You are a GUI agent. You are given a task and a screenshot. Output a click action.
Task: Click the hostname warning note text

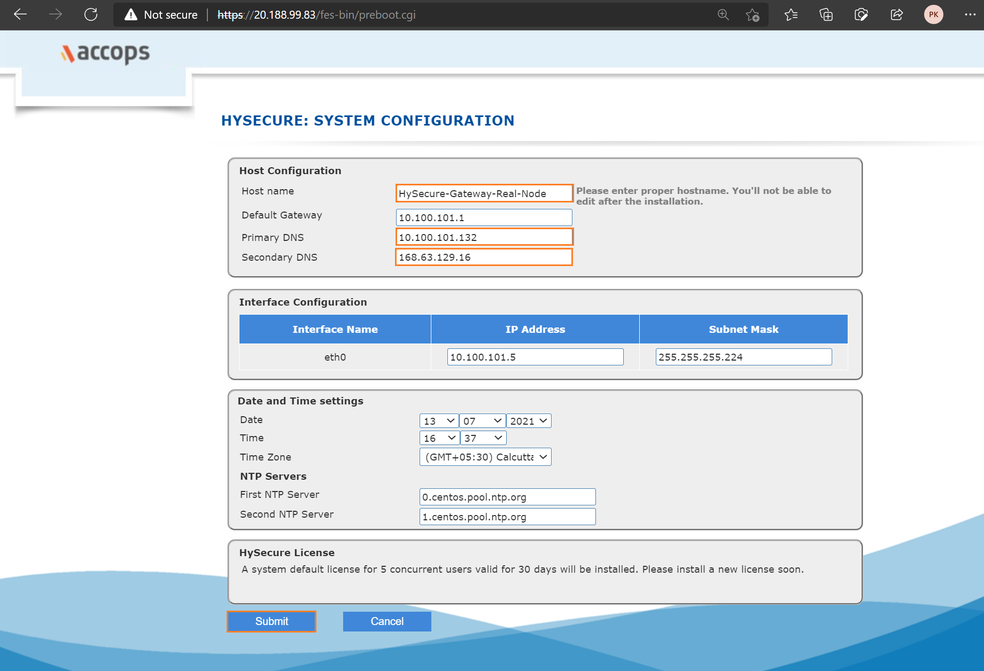(x=703, y=196)
